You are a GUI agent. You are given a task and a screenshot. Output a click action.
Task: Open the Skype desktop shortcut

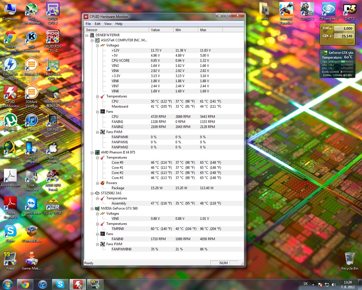coord(10,234)
